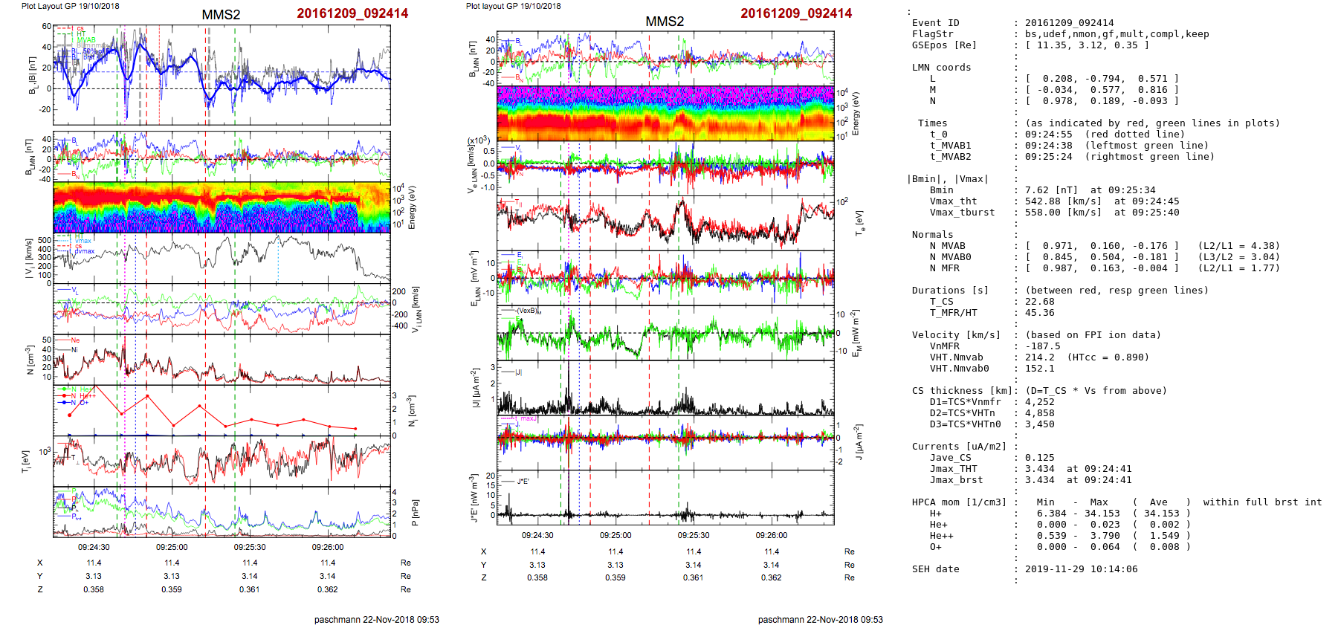The width and height of the screenshot is (1341, 625).
Task: Click the J*E' panel in right plot
Action: [665, 497]
